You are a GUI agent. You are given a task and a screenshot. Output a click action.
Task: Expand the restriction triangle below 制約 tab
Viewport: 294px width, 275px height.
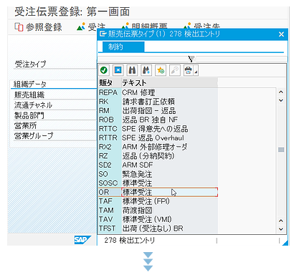coord(191,59)
